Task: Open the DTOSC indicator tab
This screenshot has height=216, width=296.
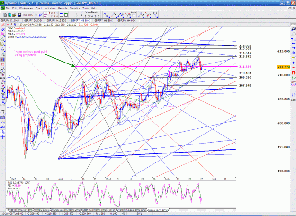Action: tap(66, 210)
